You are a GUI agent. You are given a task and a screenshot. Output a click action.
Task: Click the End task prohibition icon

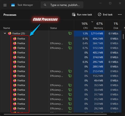(99, 14)
